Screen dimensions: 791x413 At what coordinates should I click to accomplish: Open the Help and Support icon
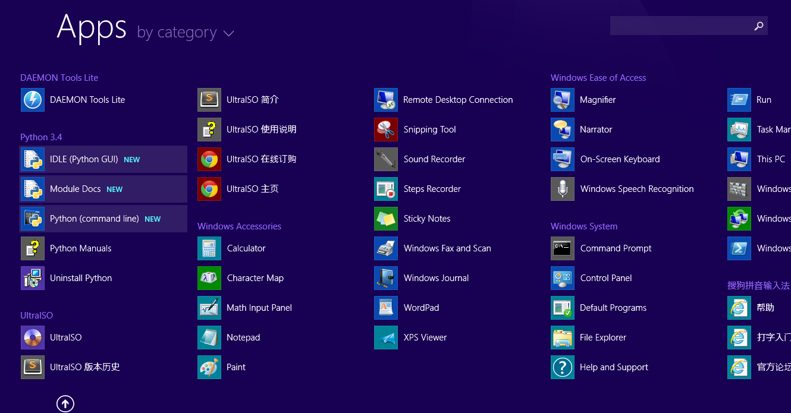point(563,367)
